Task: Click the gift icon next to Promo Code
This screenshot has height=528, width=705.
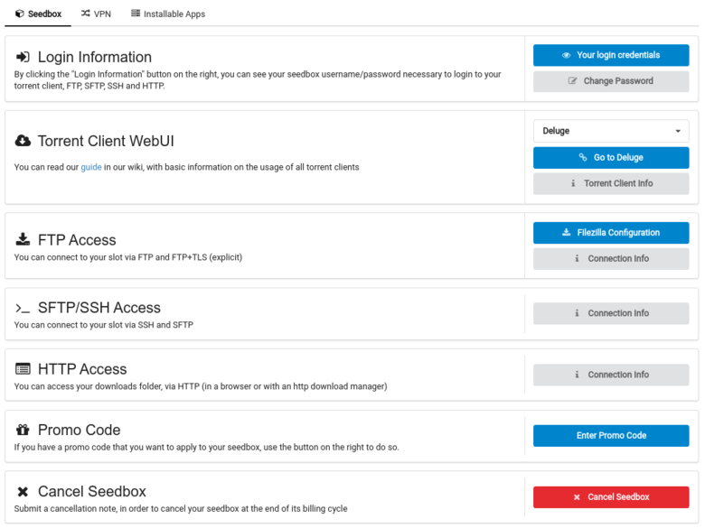Action: pos(23,430)
